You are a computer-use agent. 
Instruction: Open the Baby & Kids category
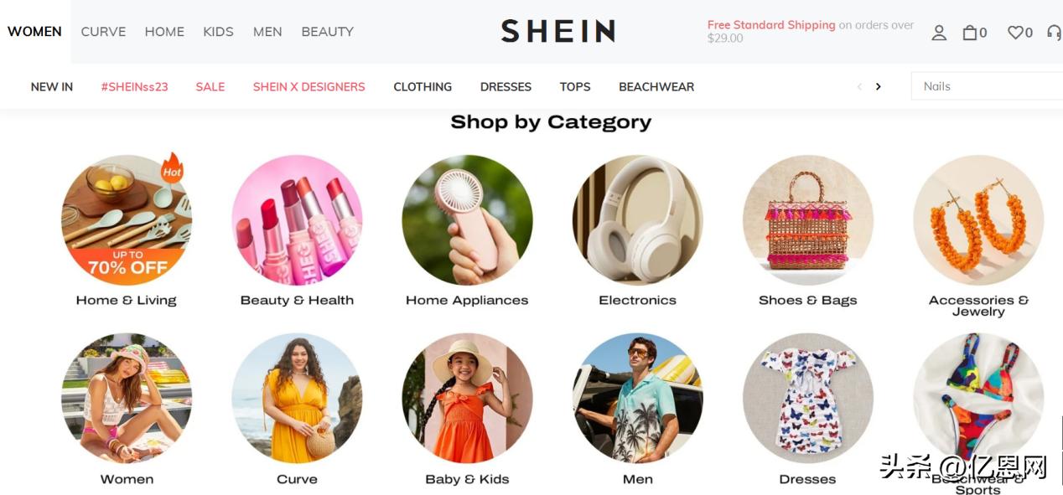[467, 399]
